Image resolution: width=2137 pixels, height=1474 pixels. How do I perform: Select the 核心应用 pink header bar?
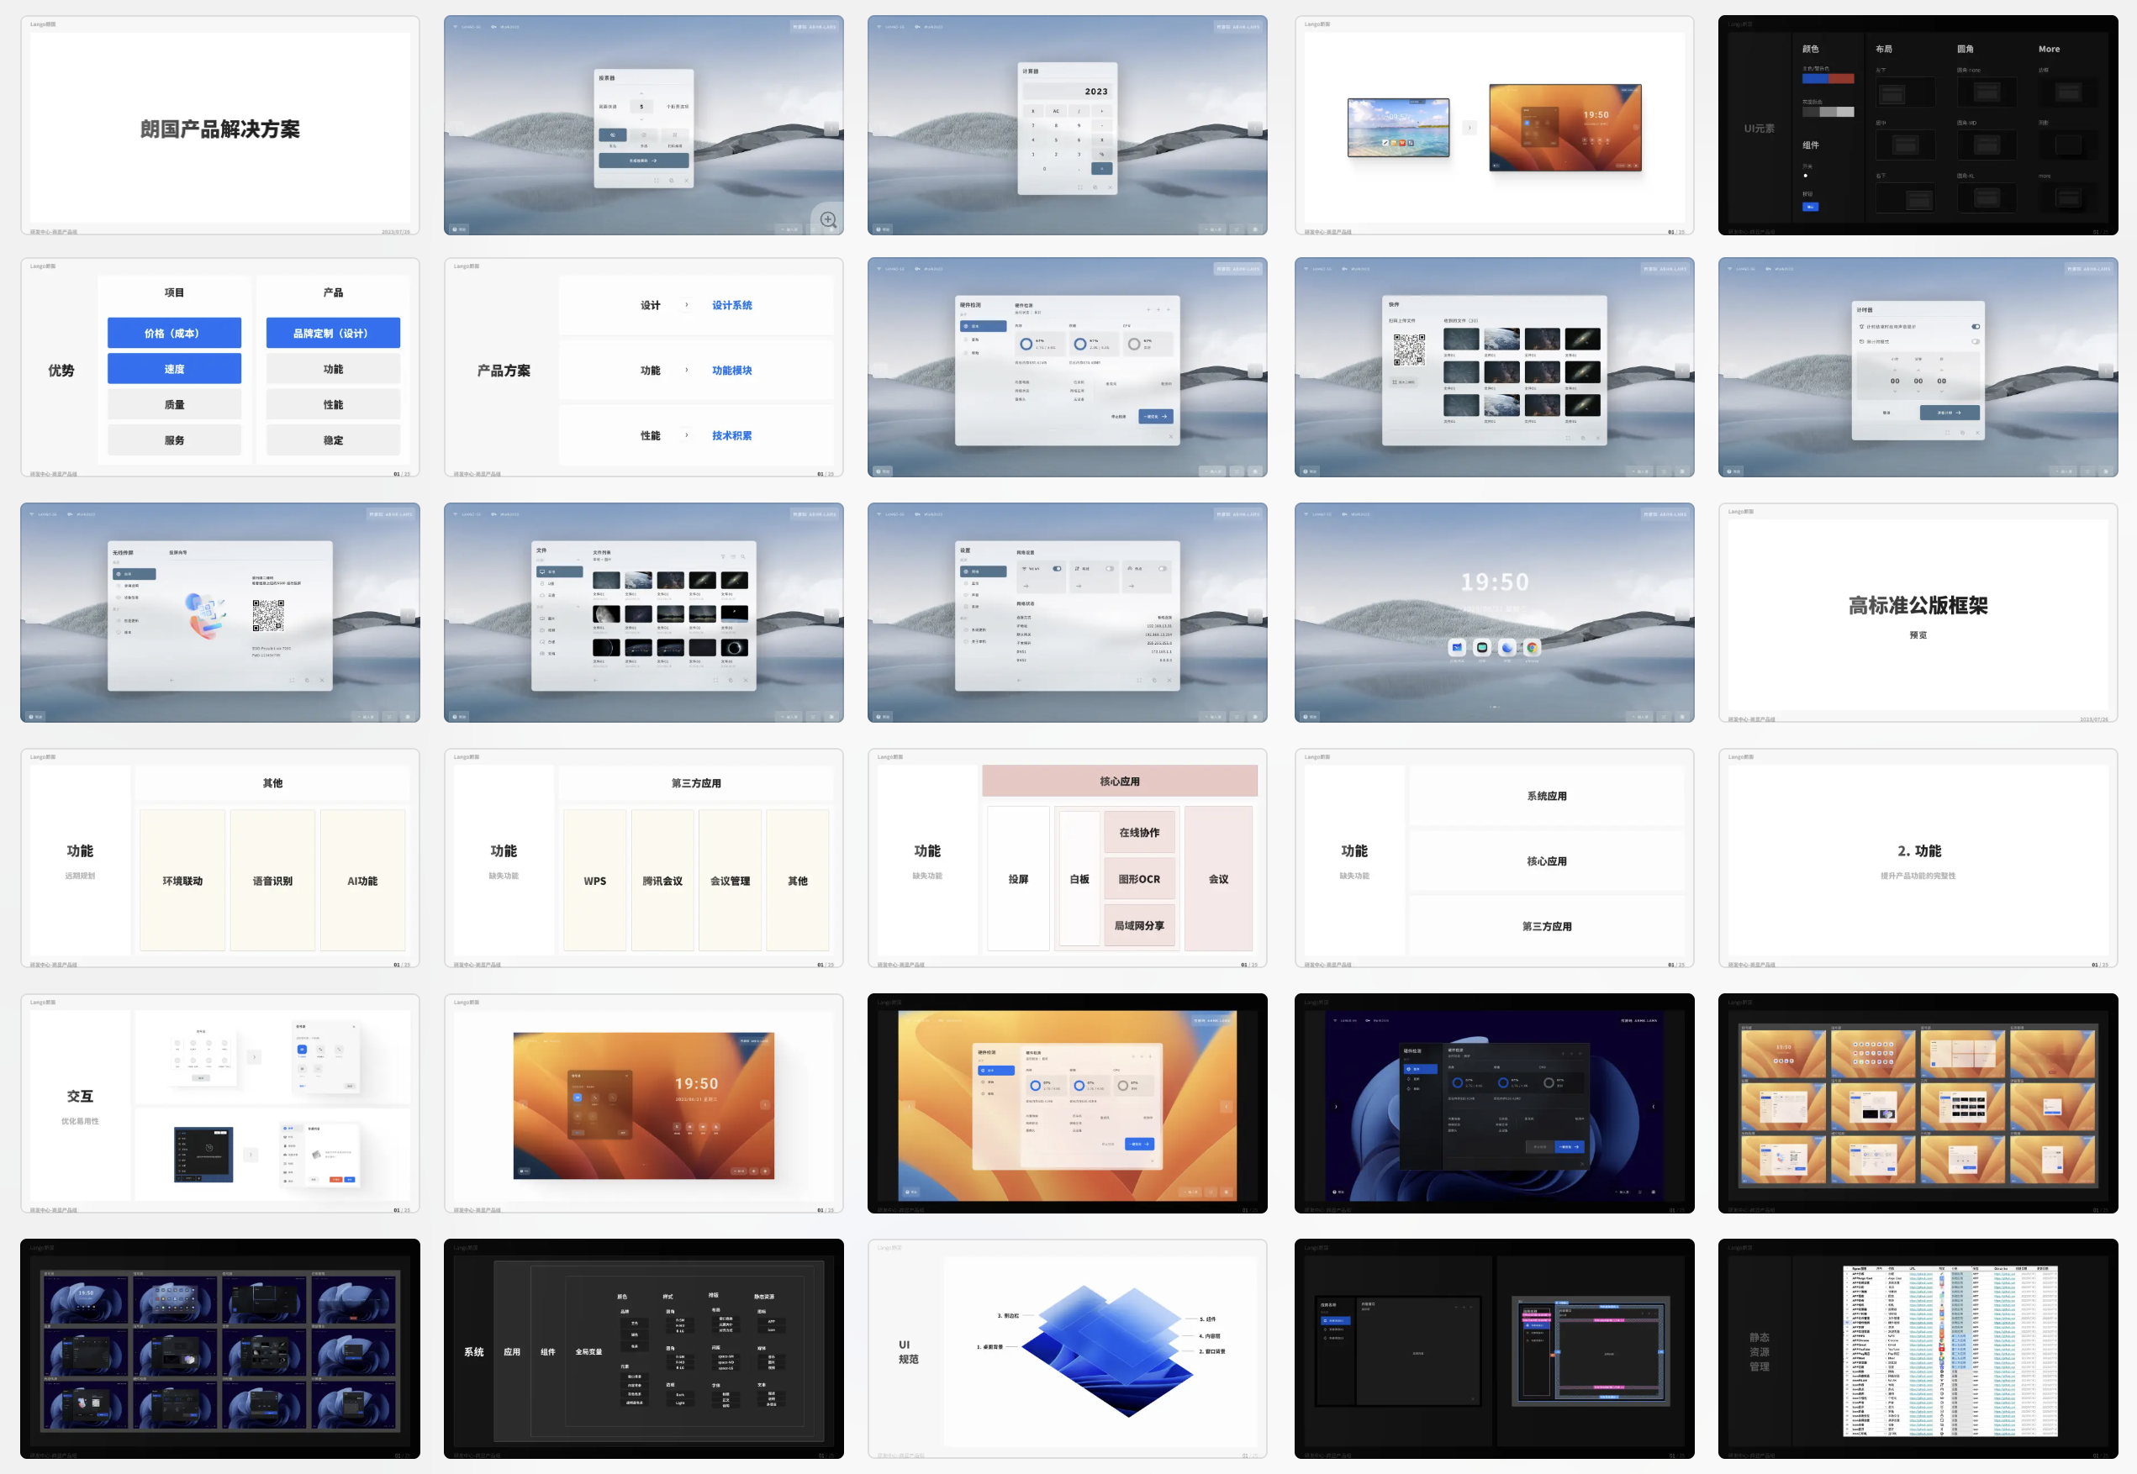pos(1119,782)
